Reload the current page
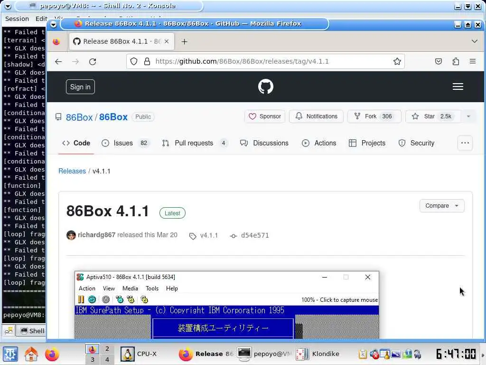 tap(93, 61)
